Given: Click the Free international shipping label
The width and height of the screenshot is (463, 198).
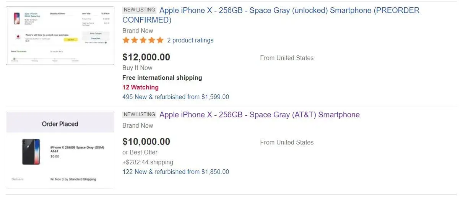Looking at the screenshot, I should 162,78.
